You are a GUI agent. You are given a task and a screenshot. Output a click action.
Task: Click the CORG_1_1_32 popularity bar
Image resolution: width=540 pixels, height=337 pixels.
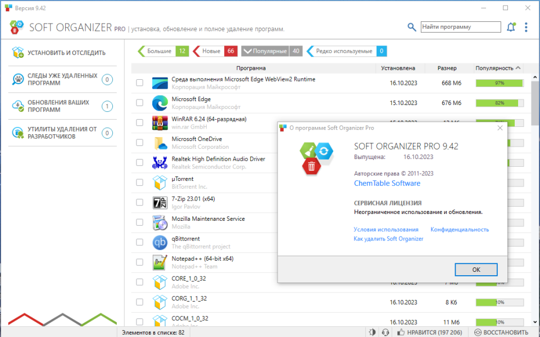pyautogui.click(x=500, y=302)
